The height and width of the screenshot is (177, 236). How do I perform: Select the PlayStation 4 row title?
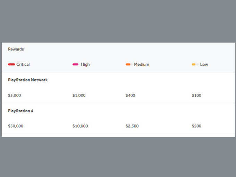tap(20, 111)
